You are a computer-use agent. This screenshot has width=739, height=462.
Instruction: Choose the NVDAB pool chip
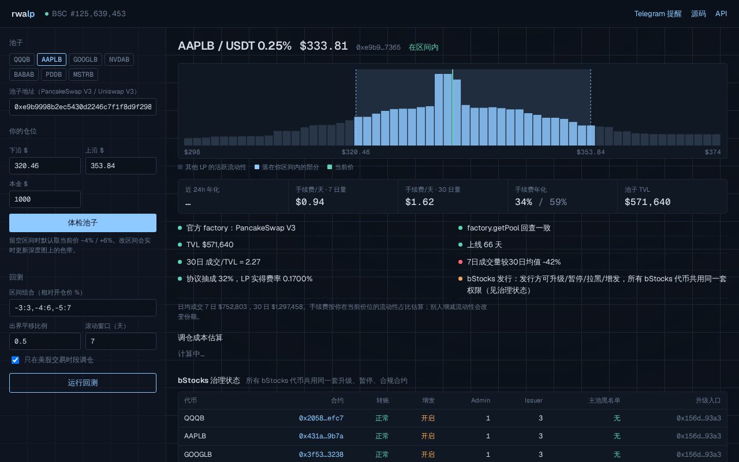[119, 59]
